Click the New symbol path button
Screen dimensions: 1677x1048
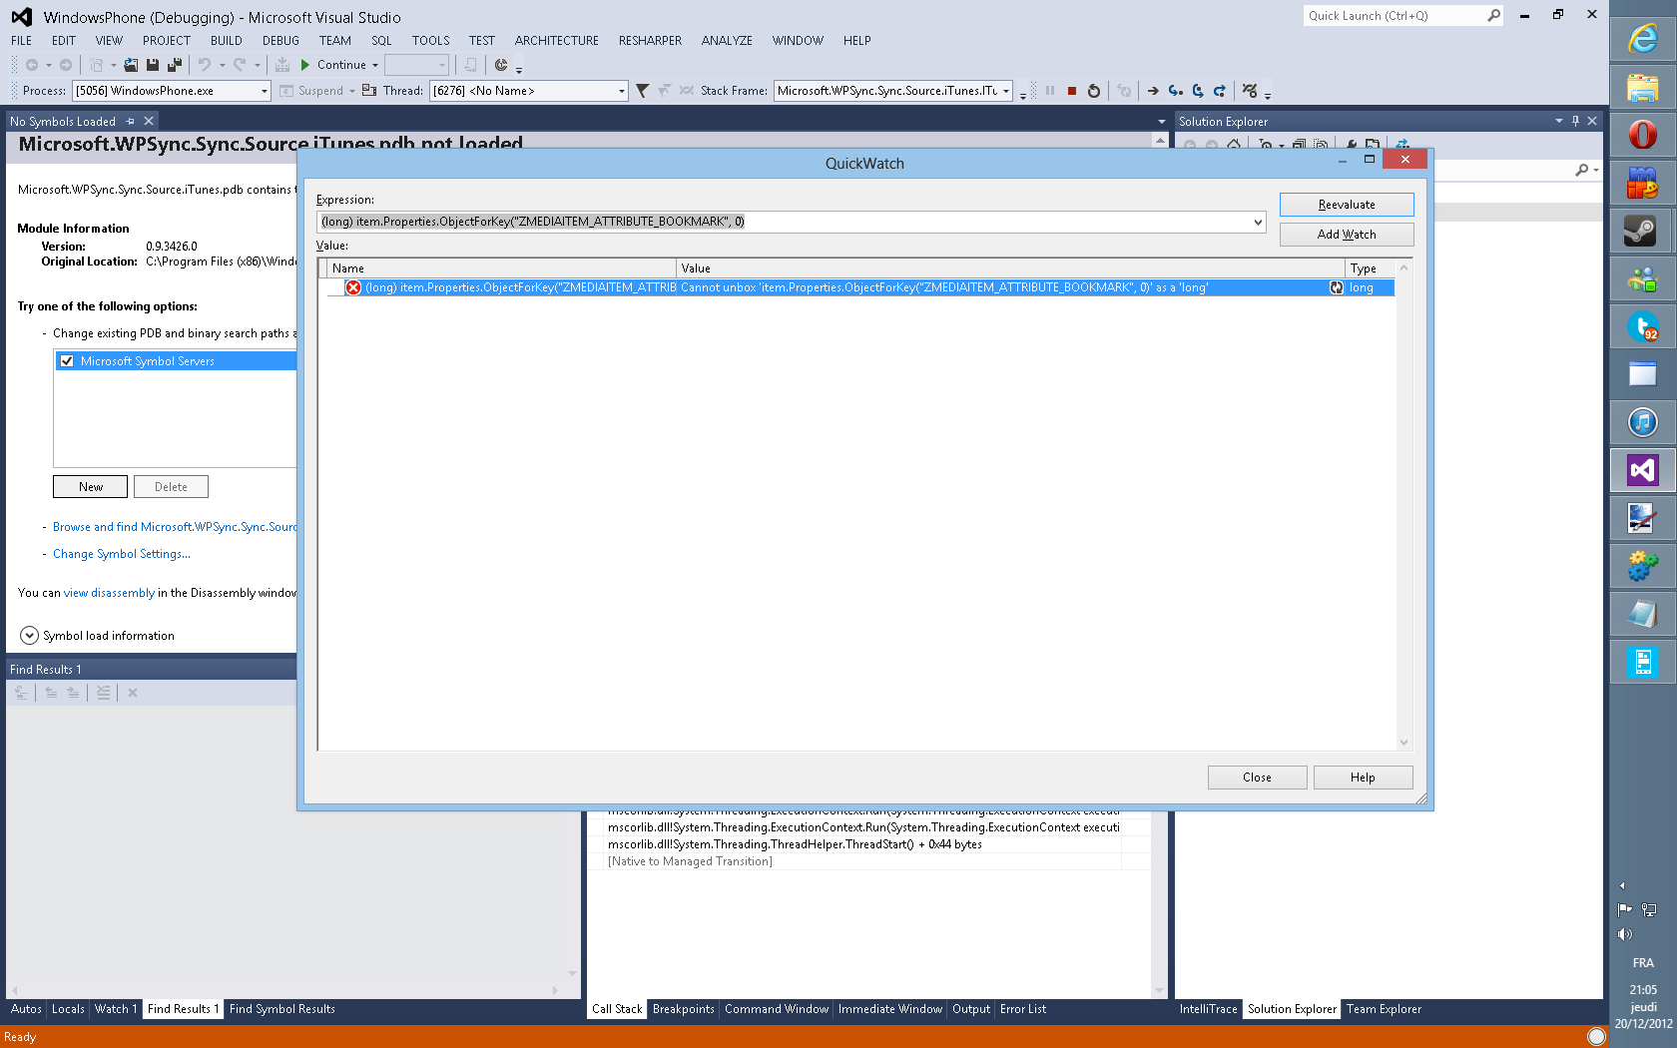[x=90, y=487]
